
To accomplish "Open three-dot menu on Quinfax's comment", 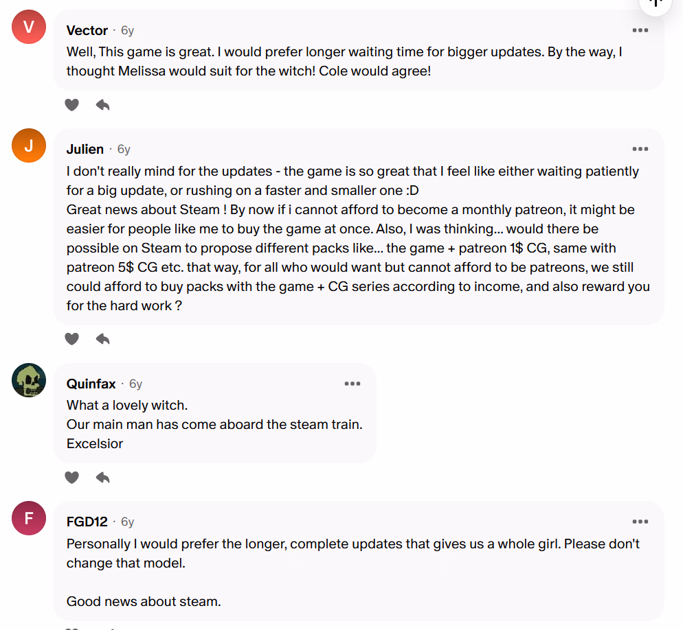I will (352, 384).
